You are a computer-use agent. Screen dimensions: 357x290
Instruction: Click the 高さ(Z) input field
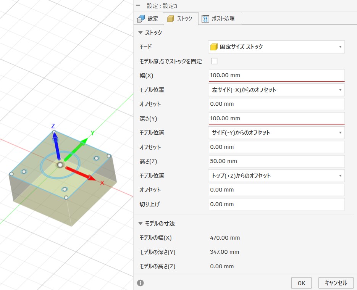coord(276,161)
